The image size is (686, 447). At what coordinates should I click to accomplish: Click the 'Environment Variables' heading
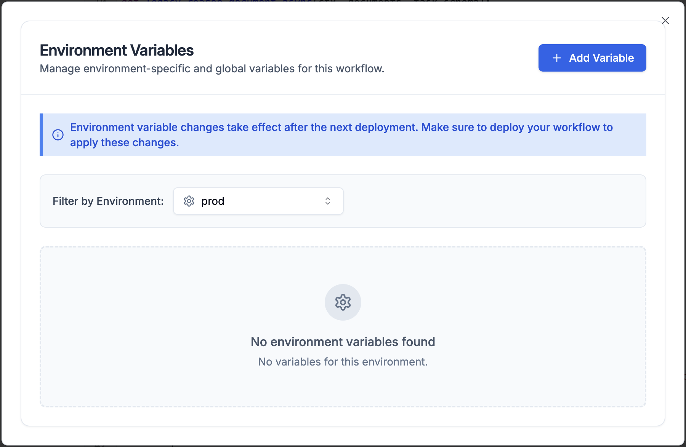(117, 50)
